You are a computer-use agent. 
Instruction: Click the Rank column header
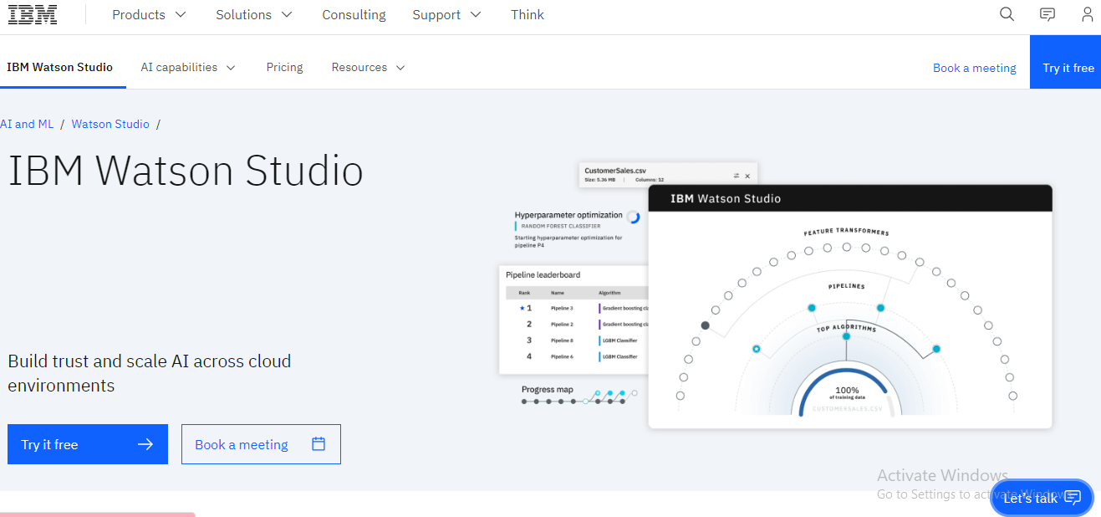click(x=524, y=293)
